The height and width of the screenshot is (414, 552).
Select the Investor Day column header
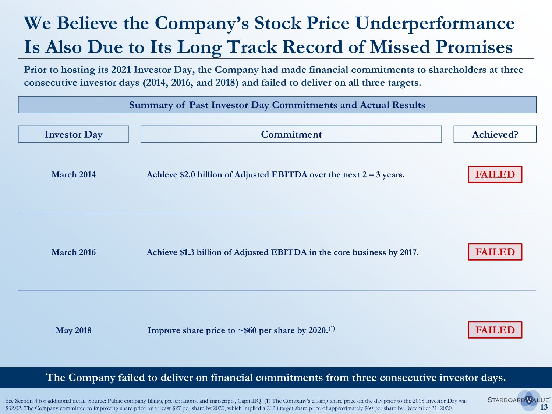pos(74,134)
